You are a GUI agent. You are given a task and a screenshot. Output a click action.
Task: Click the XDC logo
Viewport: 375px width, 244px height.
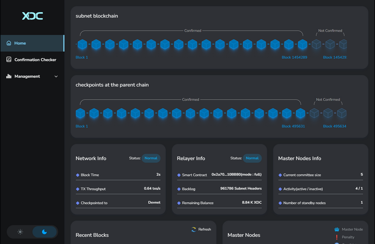point(32,16)
